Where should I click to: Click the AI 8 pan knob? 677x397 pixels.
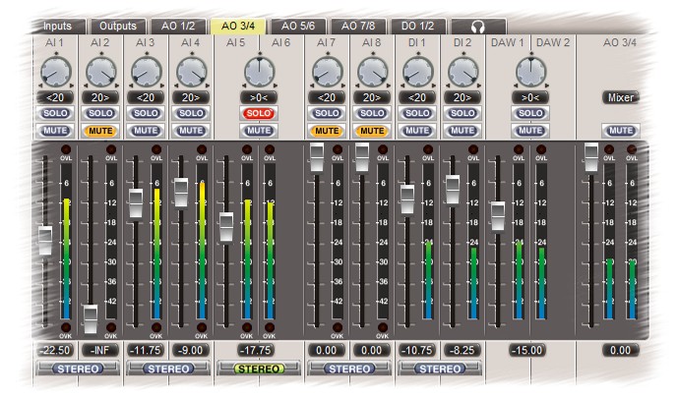click(373, 72)
